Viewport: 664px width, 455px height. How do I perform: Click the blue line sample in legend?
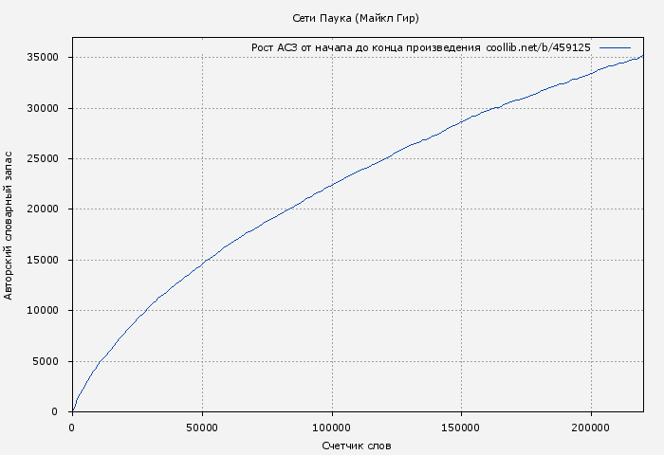click(615, 47)
